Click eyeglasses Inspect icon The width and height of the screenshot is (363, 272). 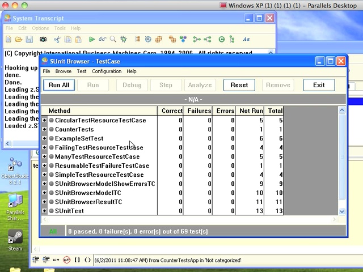coord(102,39)
